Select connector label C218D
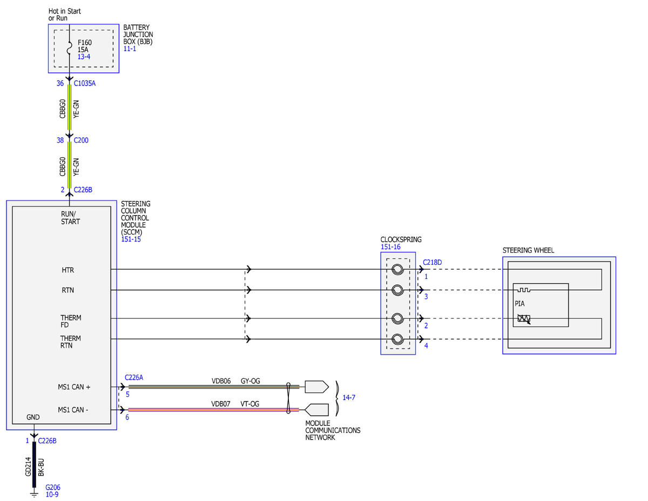Viewport: 648px width, 501px height. pos(434,262)
